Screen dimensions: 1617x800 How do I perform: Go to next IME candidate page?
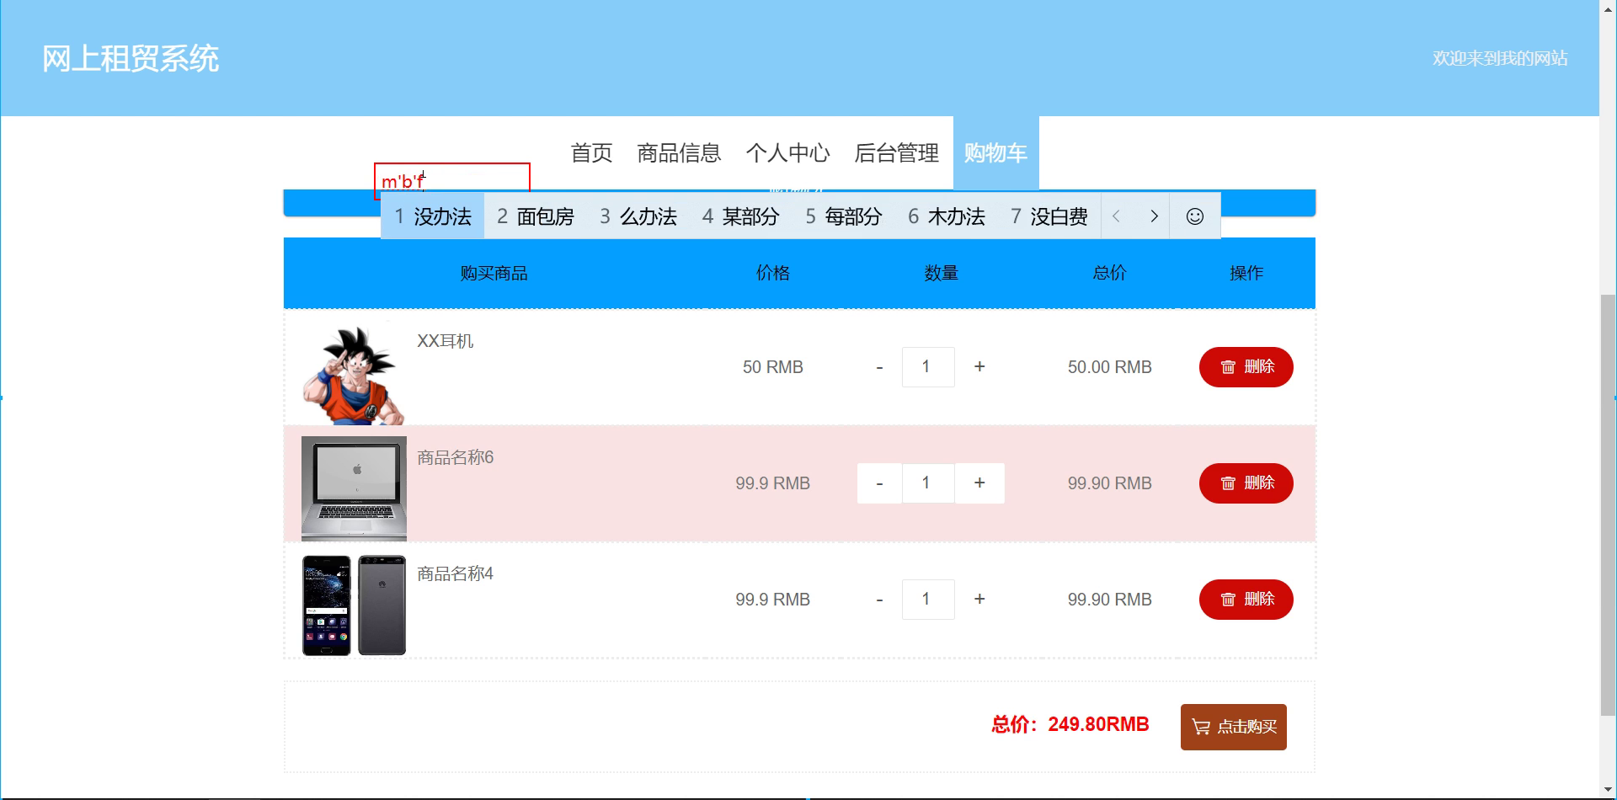pyautogui.click(x=1153, y=216)
